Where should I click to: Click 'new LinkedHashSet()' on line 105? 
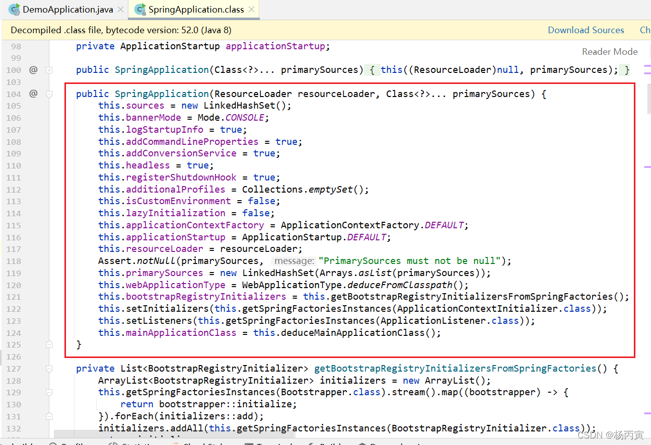234,106
